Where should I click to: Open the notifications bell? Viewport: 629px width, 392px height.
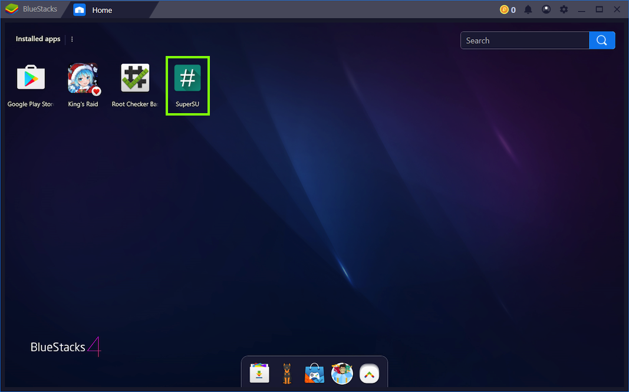[x=528, y=9]
